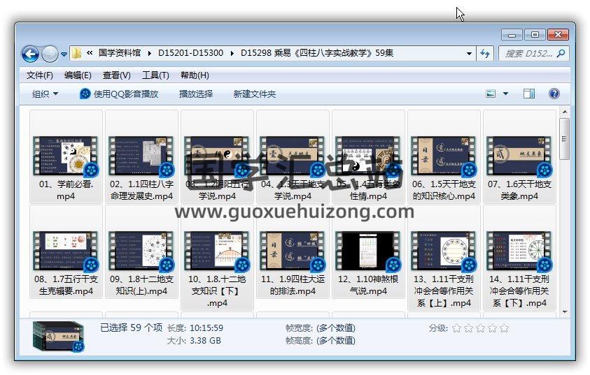
Task: Click the refresh button next to address bar
Action: 486,54
